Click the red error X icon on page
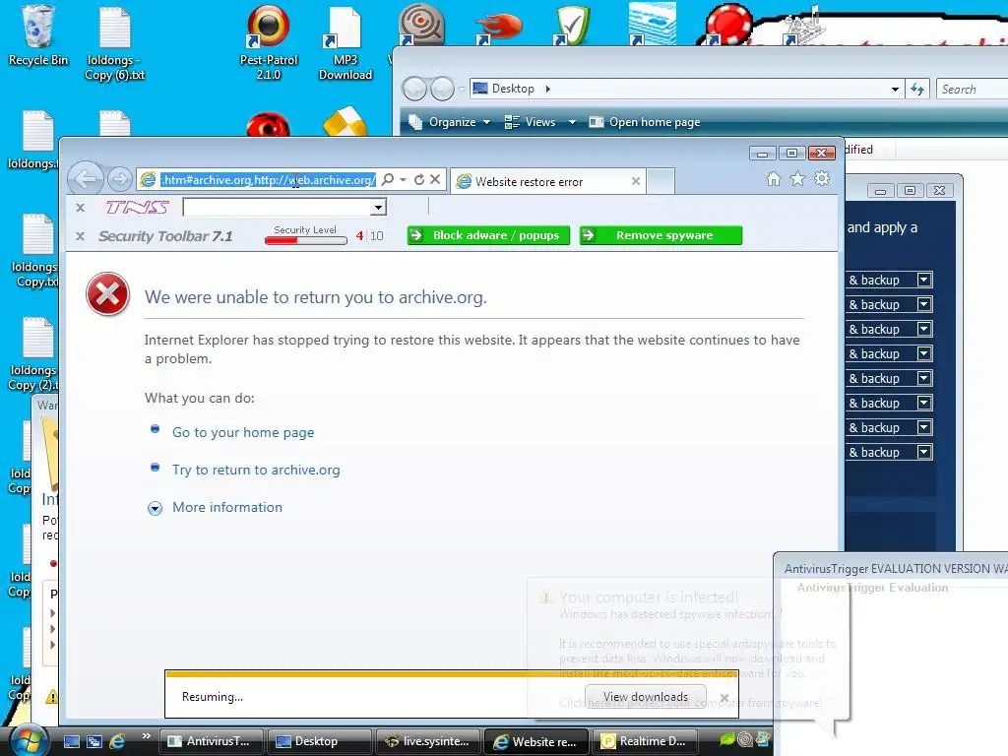The image size is (1008, 756). 107,294
